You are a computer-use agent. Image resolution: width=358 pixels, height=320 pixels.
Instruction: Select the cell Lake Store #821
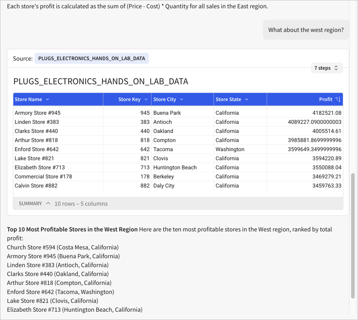(58, 158)
